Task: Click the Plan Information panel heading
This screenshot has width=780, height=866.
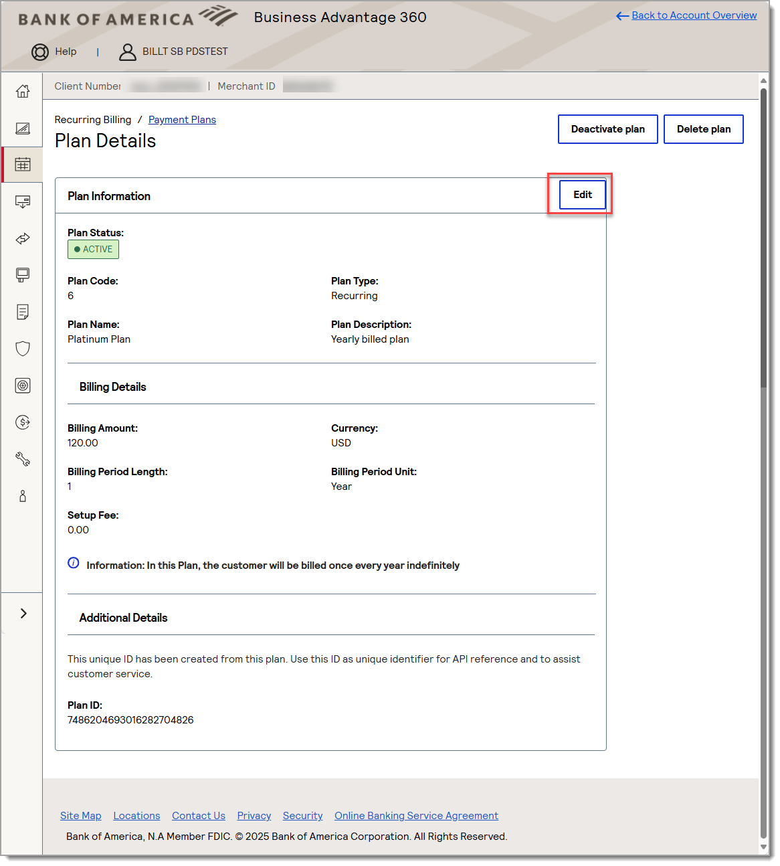Action: [x=109, y=196]
